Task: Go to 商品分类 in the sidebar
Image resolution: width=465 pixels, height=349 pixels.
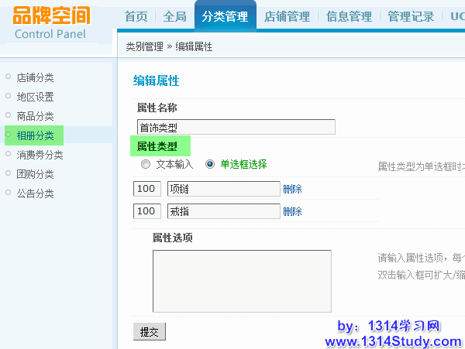Action: 35,116
